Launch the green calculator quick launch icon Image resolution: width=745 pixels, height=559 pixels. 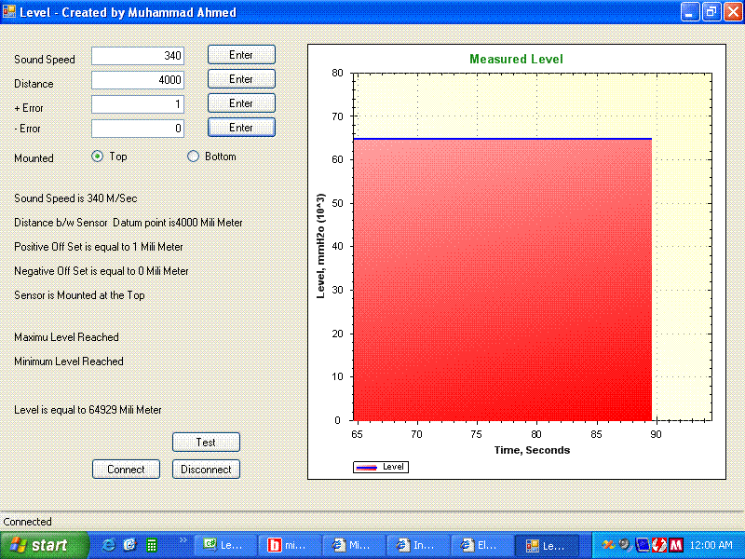pos(152,545)
